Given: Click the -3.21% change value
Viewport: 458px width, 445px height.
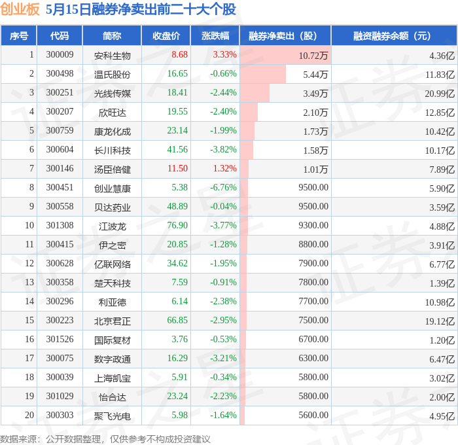Looking at the screenshot, I should (x=223, y=359).
